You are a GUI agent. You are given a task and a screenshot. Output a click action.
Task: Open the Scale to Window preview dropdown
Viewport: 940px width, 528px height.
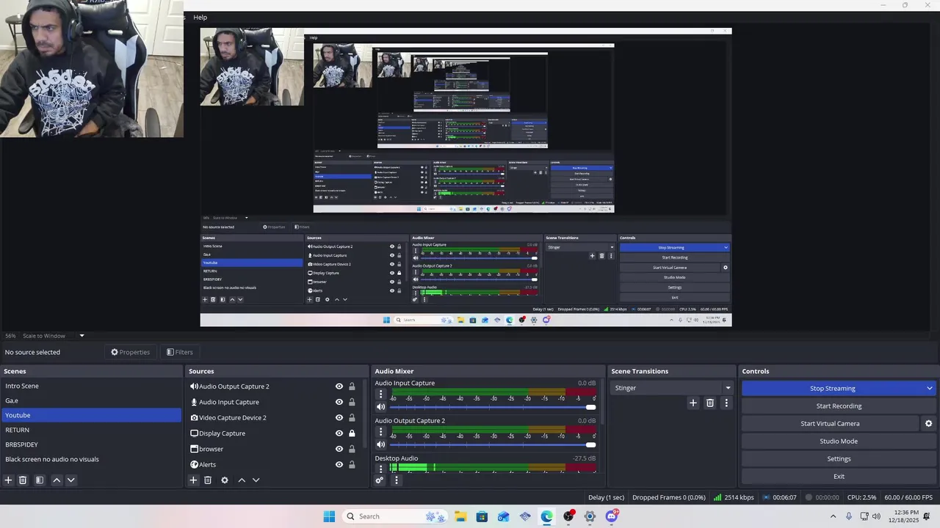click(53, 336)
